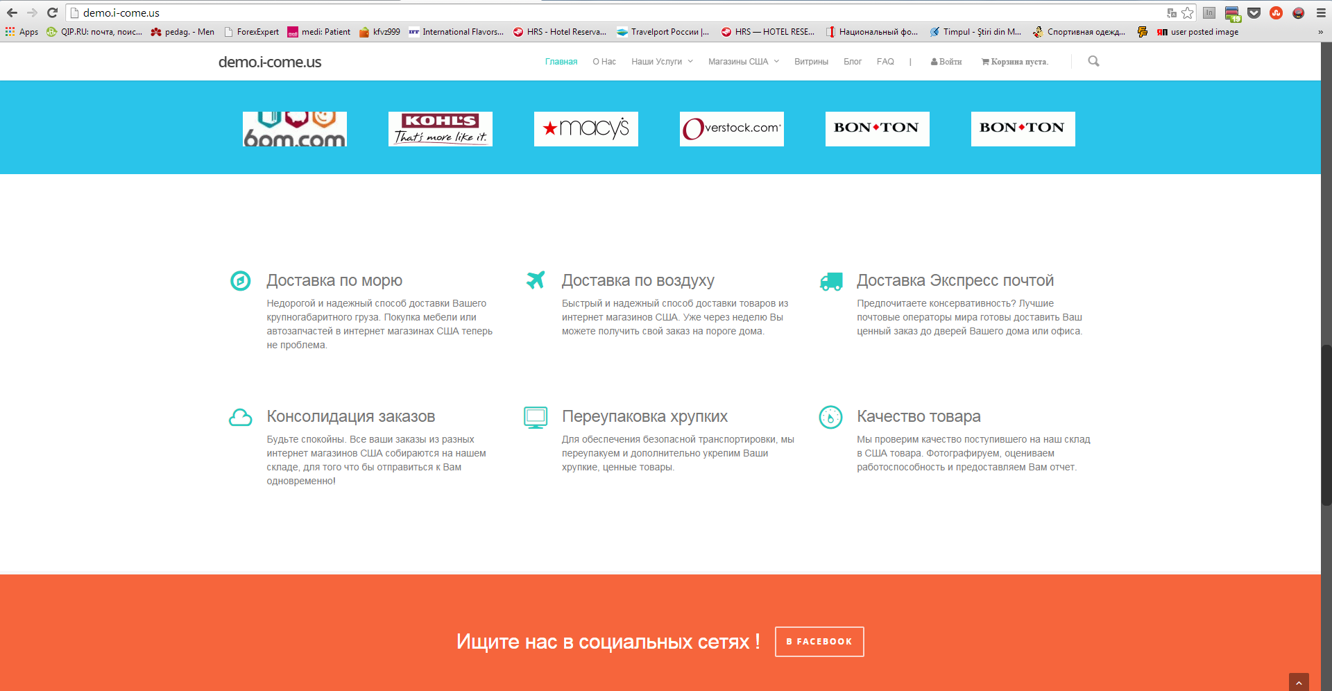Reload the page with the refresh button
The width and height of the screenshot is (1332, 691).
(x=52, y=12)
